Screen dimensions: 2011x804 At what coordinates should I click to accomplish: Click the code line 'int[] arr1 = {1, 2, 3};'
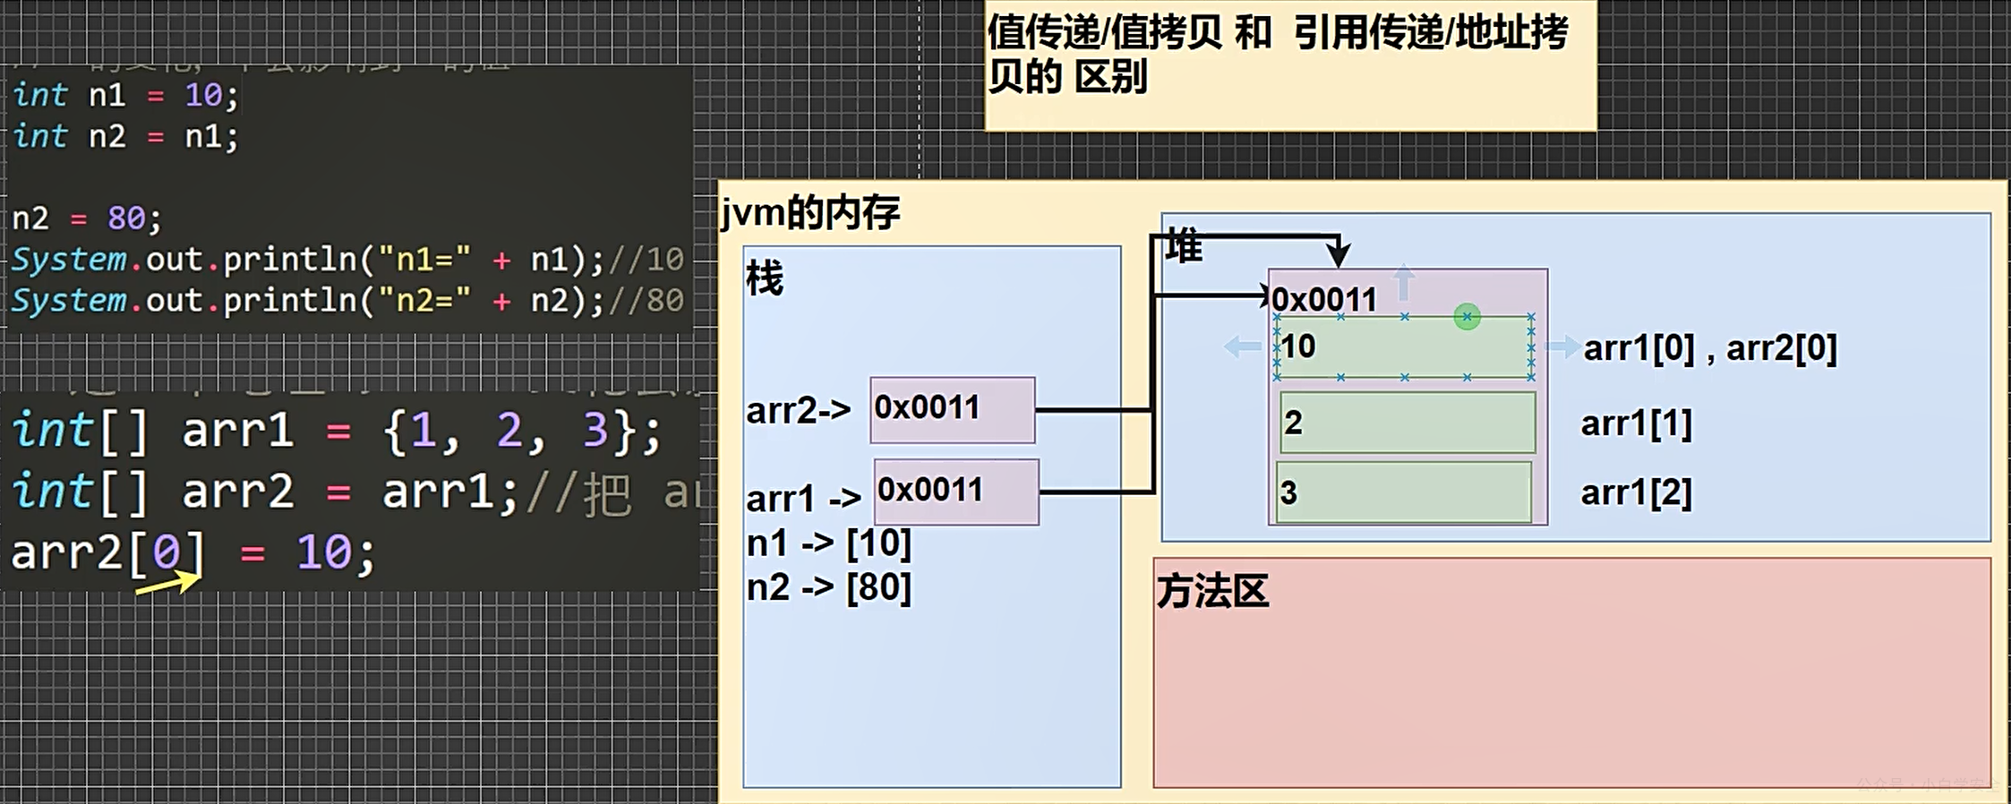point(337,431)
